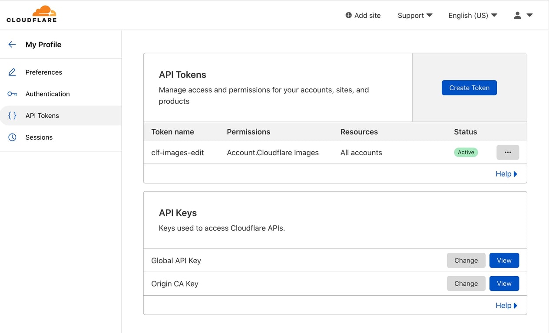
Task: Click the Preferences pencil icon
Action: 12,72
